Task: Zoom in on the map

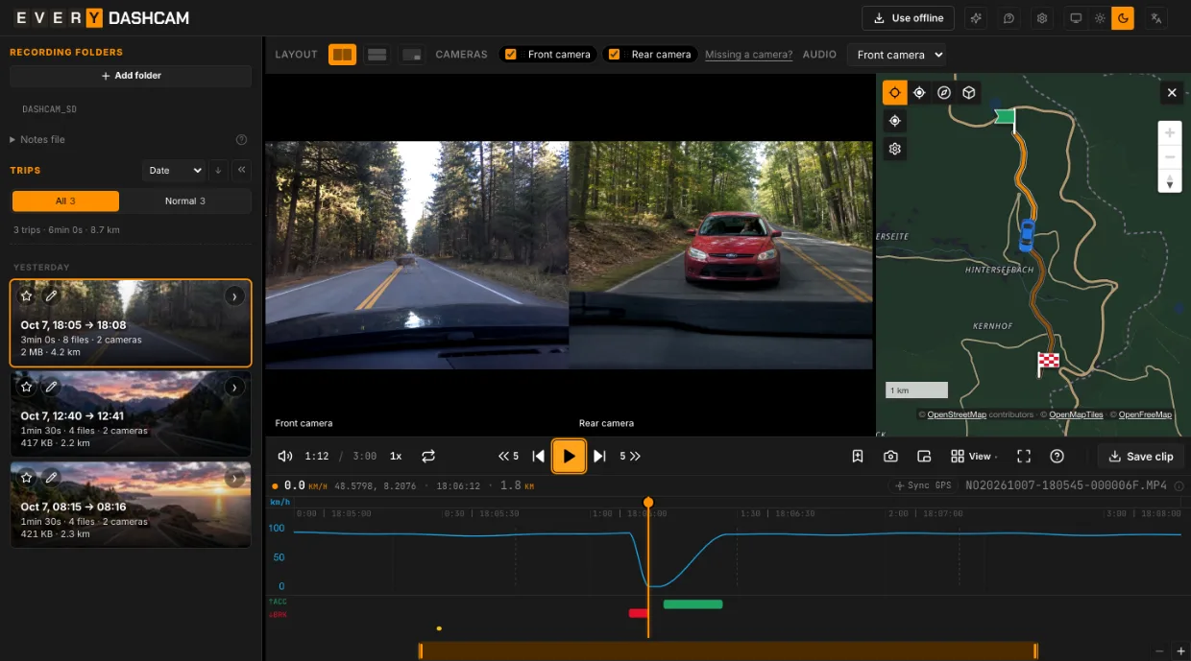Action: point(1170,132)
